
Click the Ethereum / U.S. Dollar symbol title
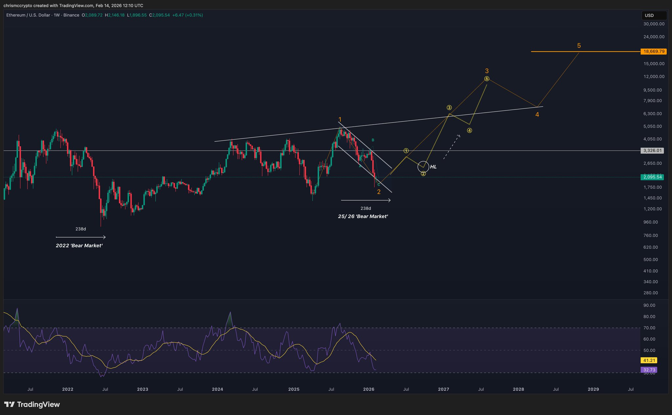(x=28, y=15)
